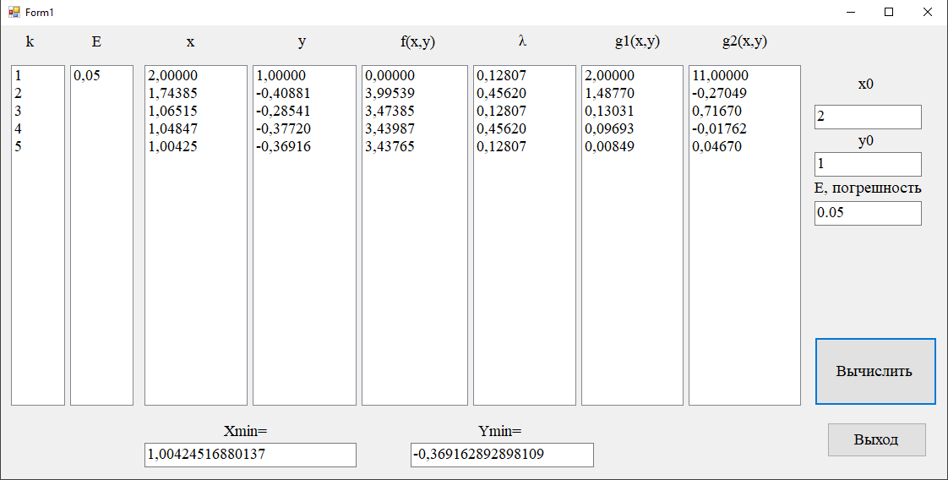Maximize the Form1 window
948x480 pixels.
[889, 12]
